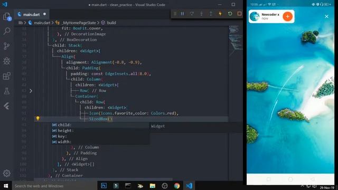Screen dimensions: 338x190
Task: Trigger Flutter Hot Reload lightning icon
Action: 220,14
